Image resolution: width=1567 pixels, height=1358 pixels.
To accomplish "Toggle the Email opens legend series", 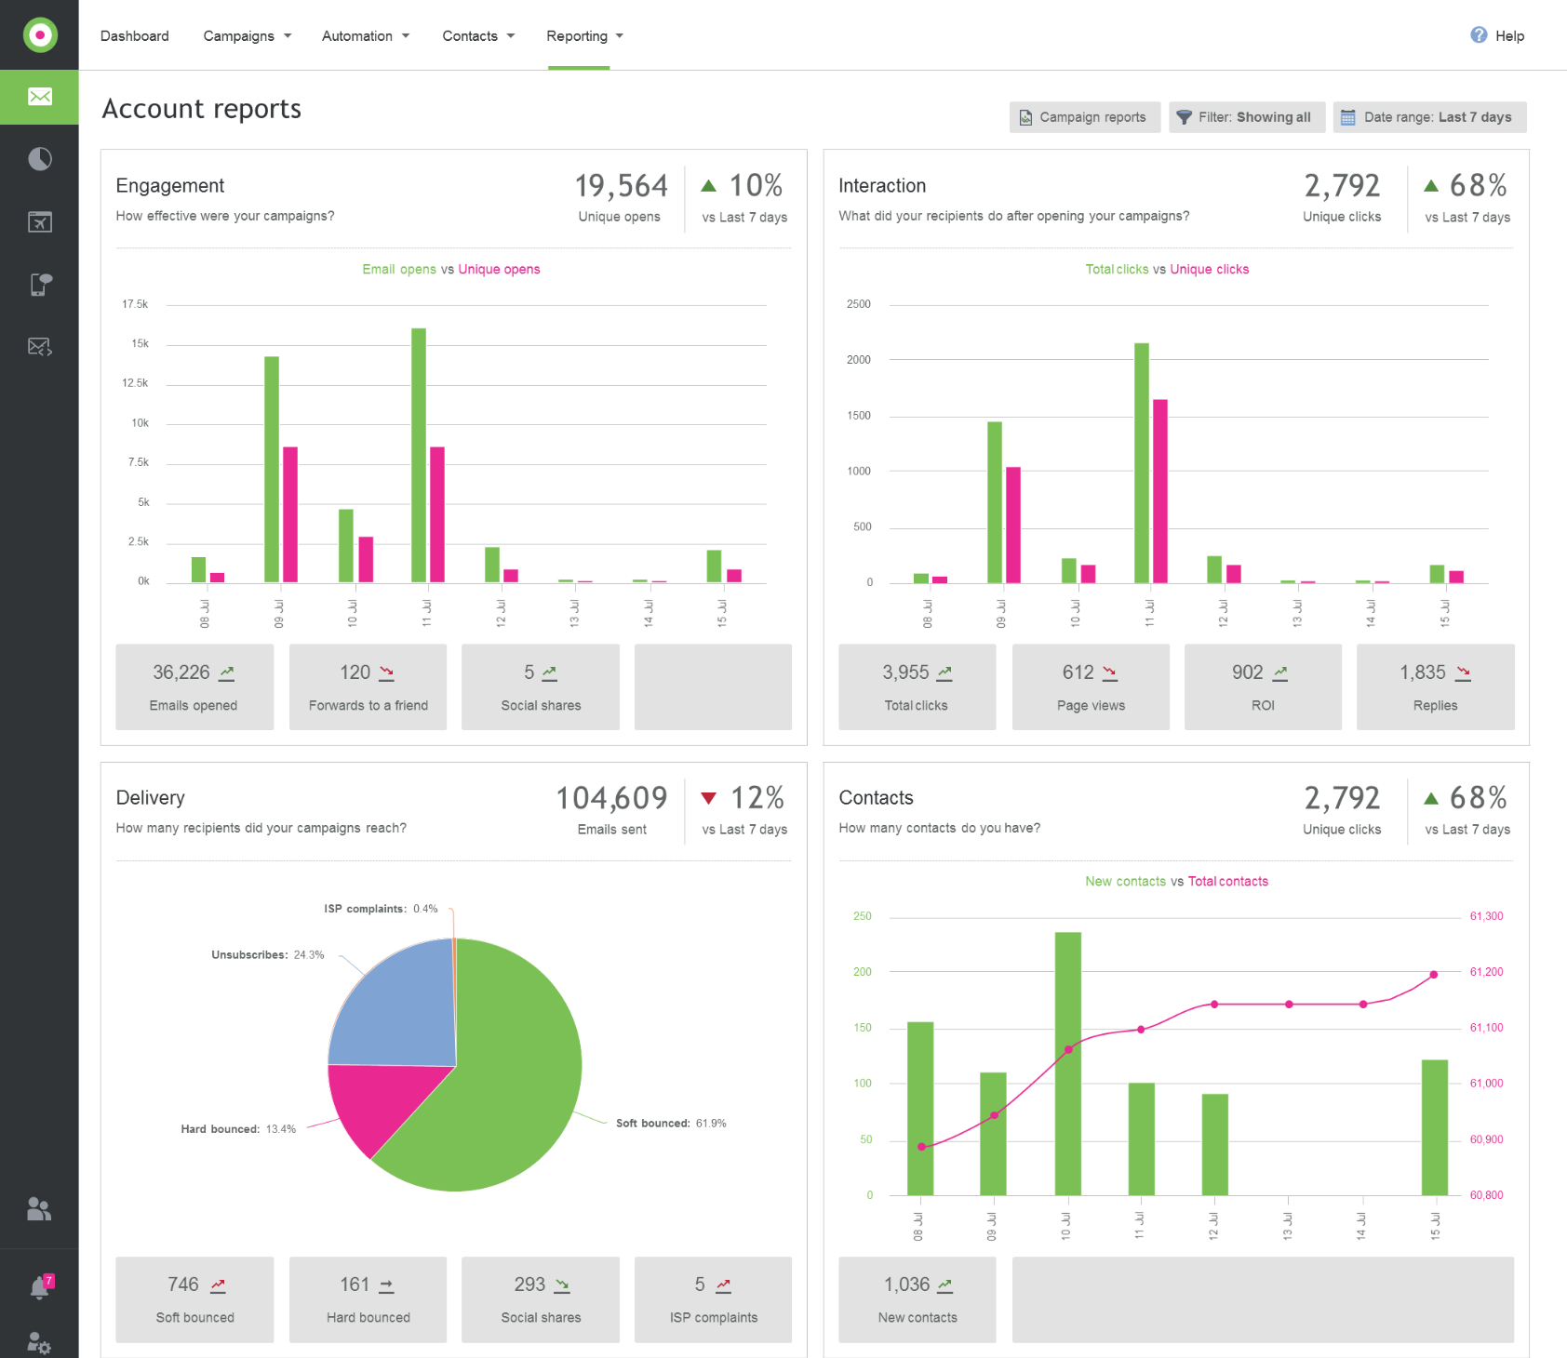I will coord(399,269).
